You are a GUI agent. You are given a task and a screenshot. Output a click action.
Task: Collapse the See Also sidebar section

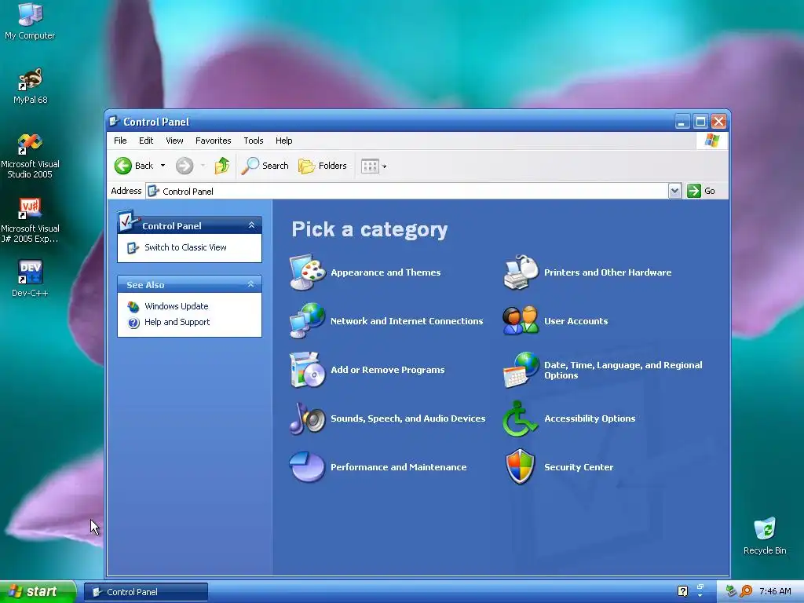pyautogui.click(x=250, y=284)
